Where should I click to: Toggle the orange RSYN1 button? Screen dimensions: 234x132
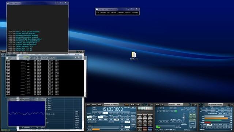127,104
